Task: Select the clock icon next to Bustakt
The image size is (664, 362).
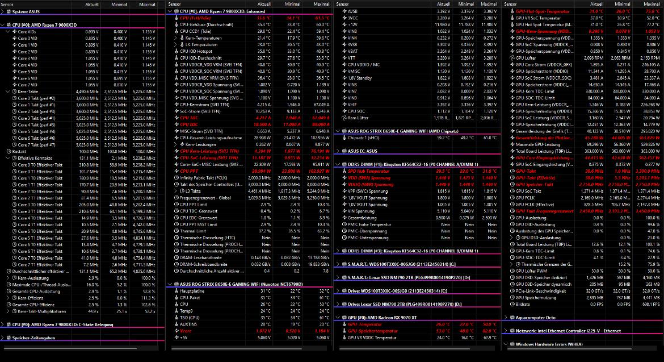Action: click(x=9, y=151)
